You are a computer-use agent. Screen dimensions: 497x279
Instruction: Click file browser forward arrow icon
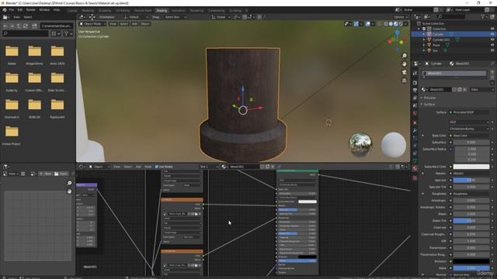(12, 26)
